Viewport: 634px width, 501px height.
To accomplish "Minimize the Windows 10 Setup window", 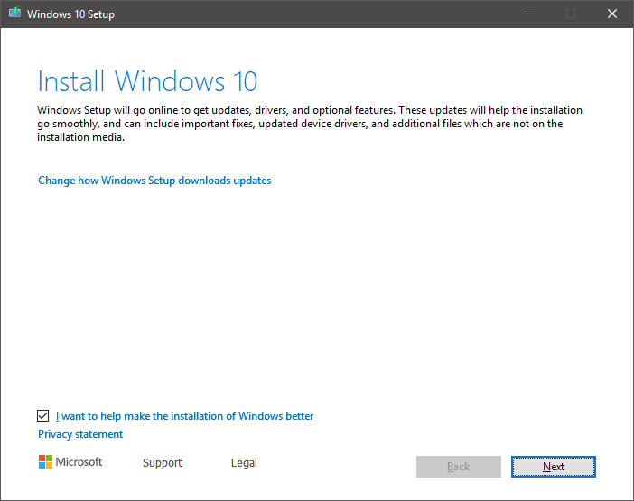I will (x=530, y=14).
